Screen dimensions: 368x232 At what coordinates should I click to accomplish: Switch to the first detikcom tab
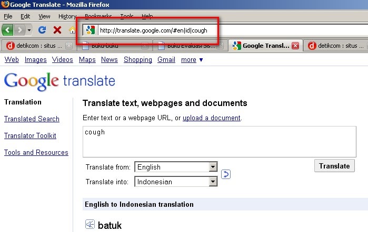[x=39, y=46]
